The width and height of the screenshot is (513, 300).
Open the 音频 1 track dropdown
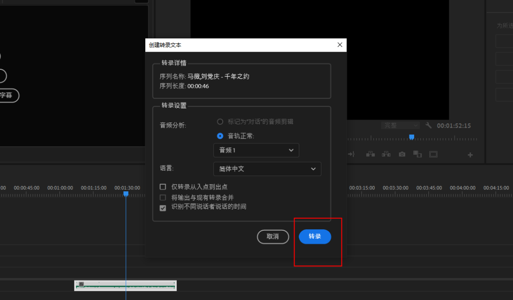click(x=256, y=150)
